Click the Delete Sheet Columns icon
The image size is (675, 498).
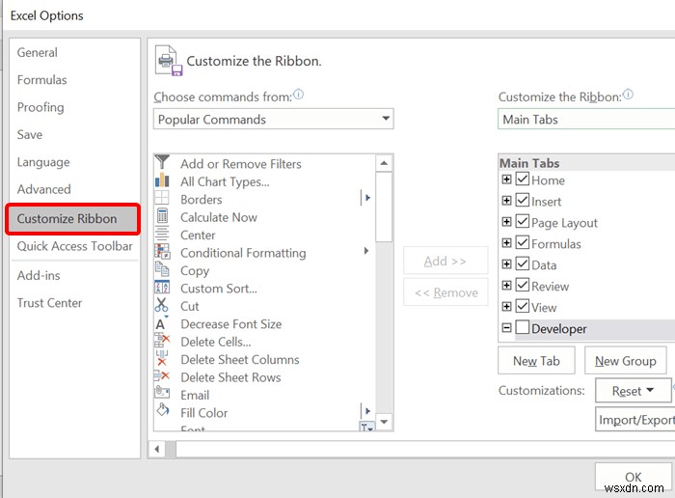pos(162,358)
